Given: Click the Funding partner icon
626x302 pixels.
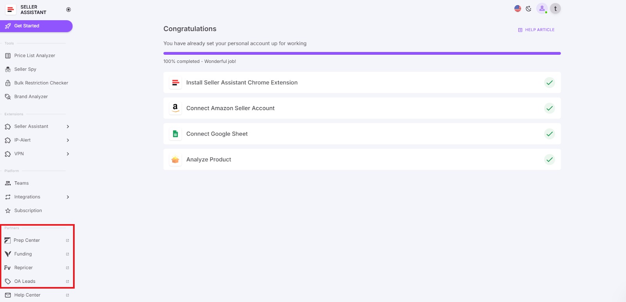Looking at the screenshot, I should coord(8,254).
